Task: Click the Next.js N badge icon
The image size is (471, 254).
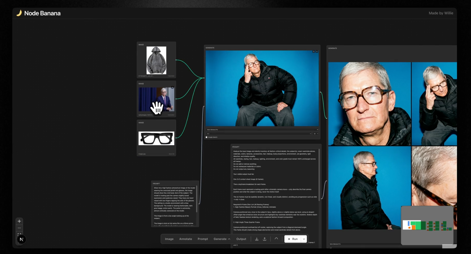Action: pyautogui.click(x=22, y=239)
